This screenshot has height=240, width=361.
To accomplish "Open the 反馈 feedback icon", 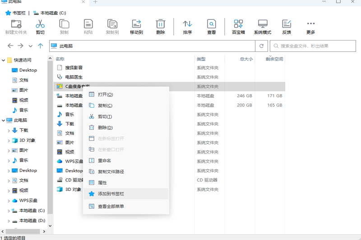I will pyautogui.click(x=287, y=24).
